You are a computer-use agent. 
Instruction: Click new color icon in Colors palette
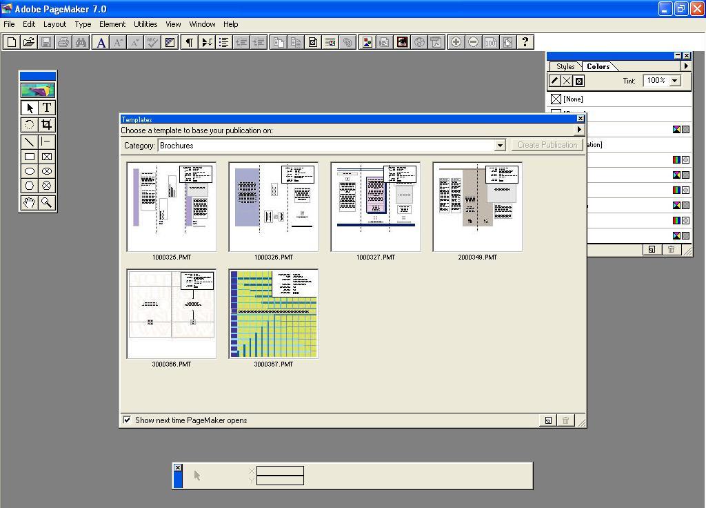652,249
